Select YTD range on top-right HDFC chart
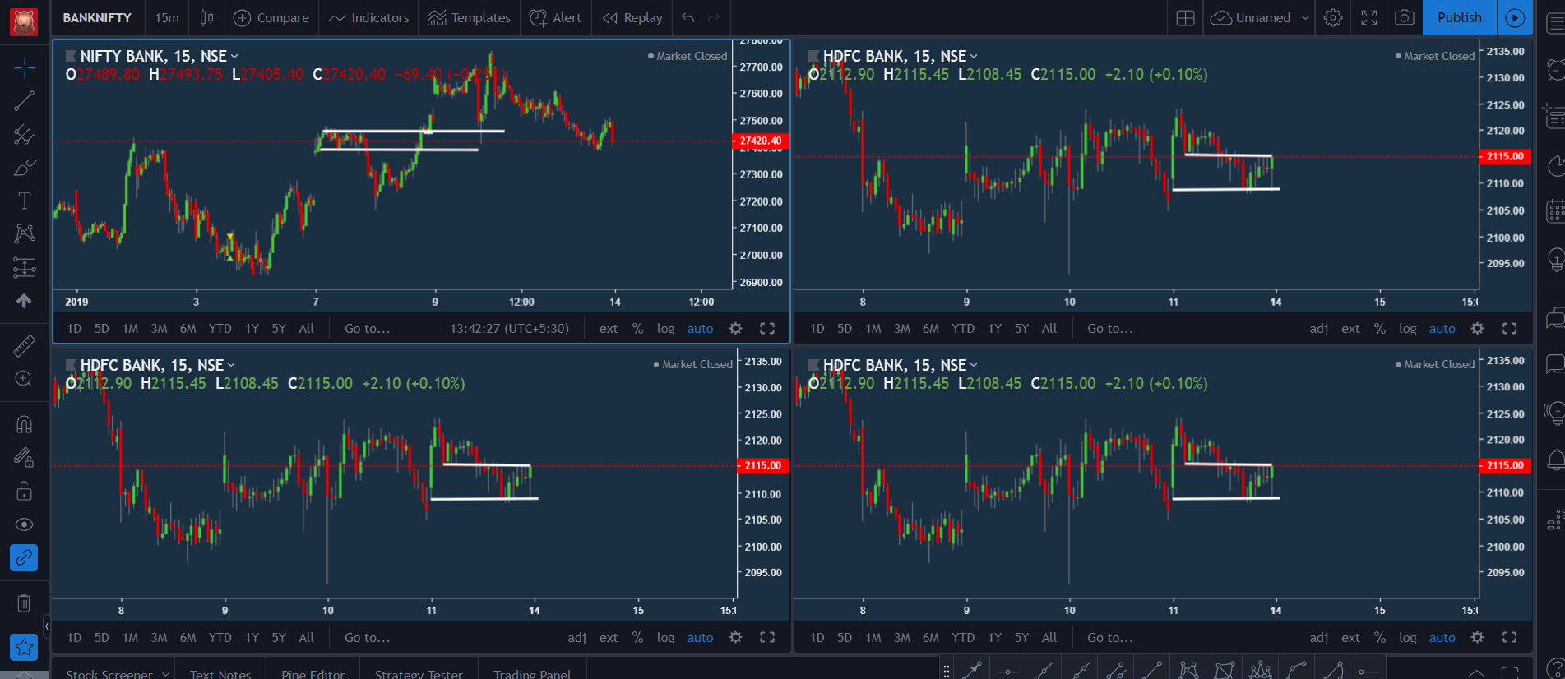1565x679 pixels. (x=963, y=329)
